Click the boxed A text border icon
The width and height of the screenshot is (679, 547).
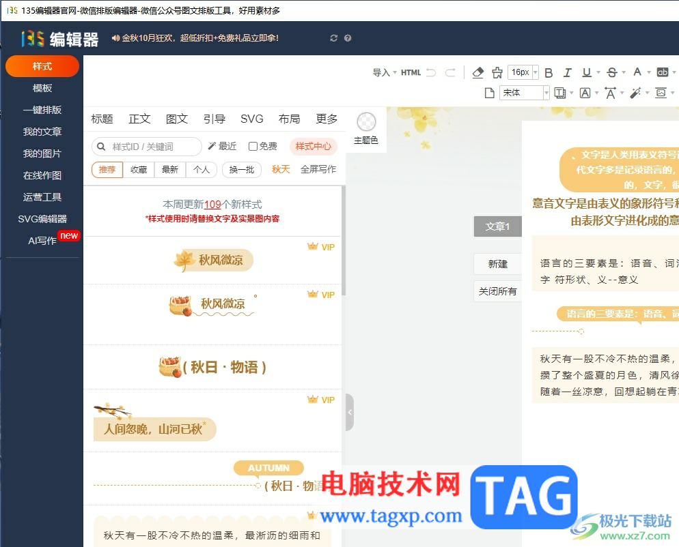[x=585, y=93]
